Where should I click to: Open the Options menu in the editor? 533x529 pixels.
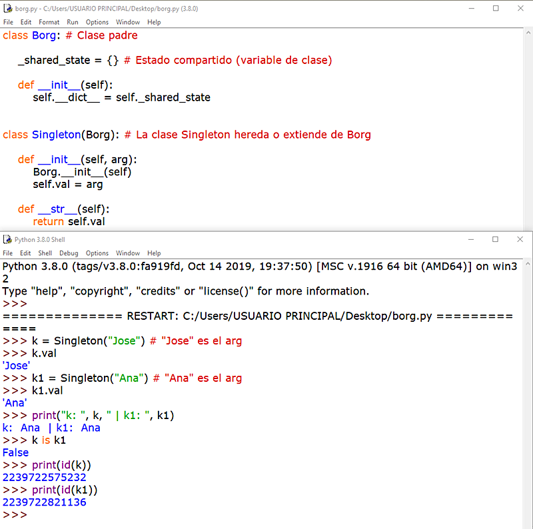coord(97,22)
